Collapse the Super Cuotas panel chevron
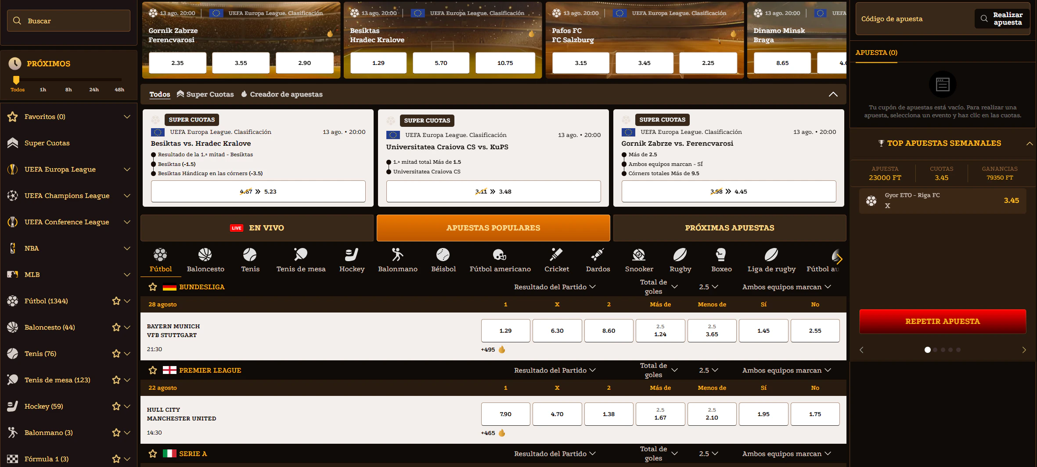 833,94
